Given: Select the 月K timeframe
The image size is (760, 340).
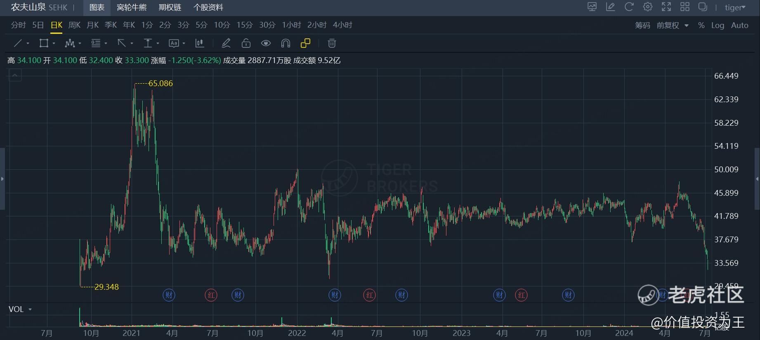Looking at the screenshot, I should [x=93, y=25].
